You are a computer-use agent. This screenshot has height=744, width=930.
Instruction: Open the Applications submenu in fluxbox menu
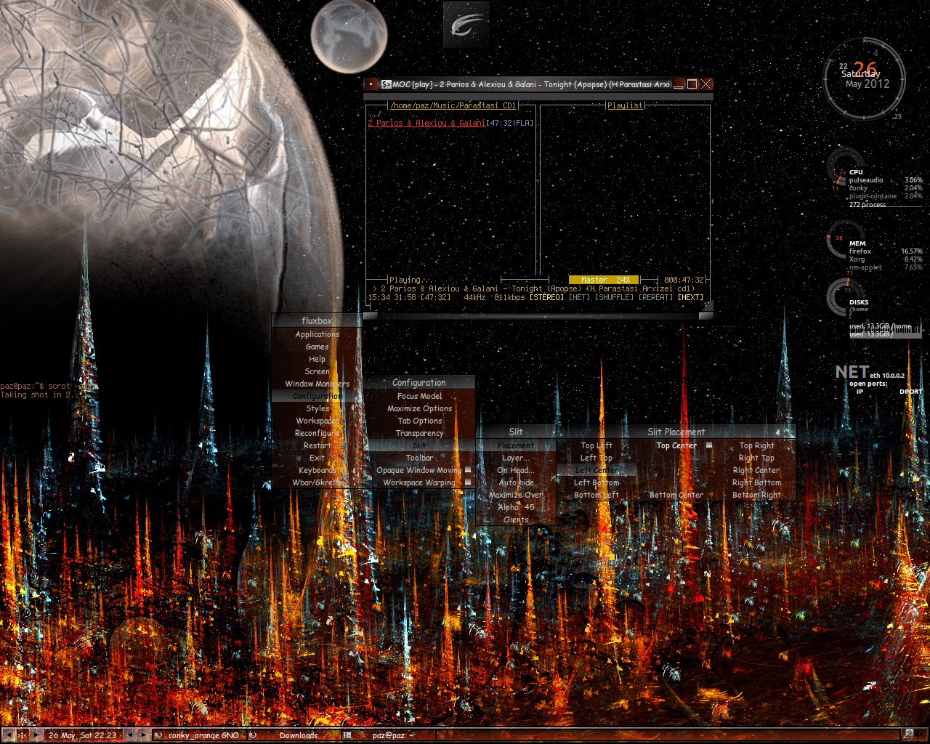pos(317,334)
